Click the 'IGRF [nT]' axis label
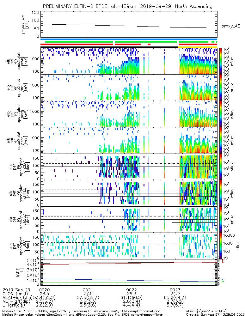 [x=20, y=272]
